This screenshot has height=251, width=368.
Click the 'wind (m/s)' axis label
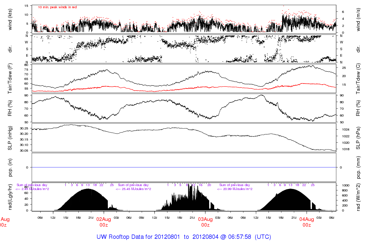358,19
